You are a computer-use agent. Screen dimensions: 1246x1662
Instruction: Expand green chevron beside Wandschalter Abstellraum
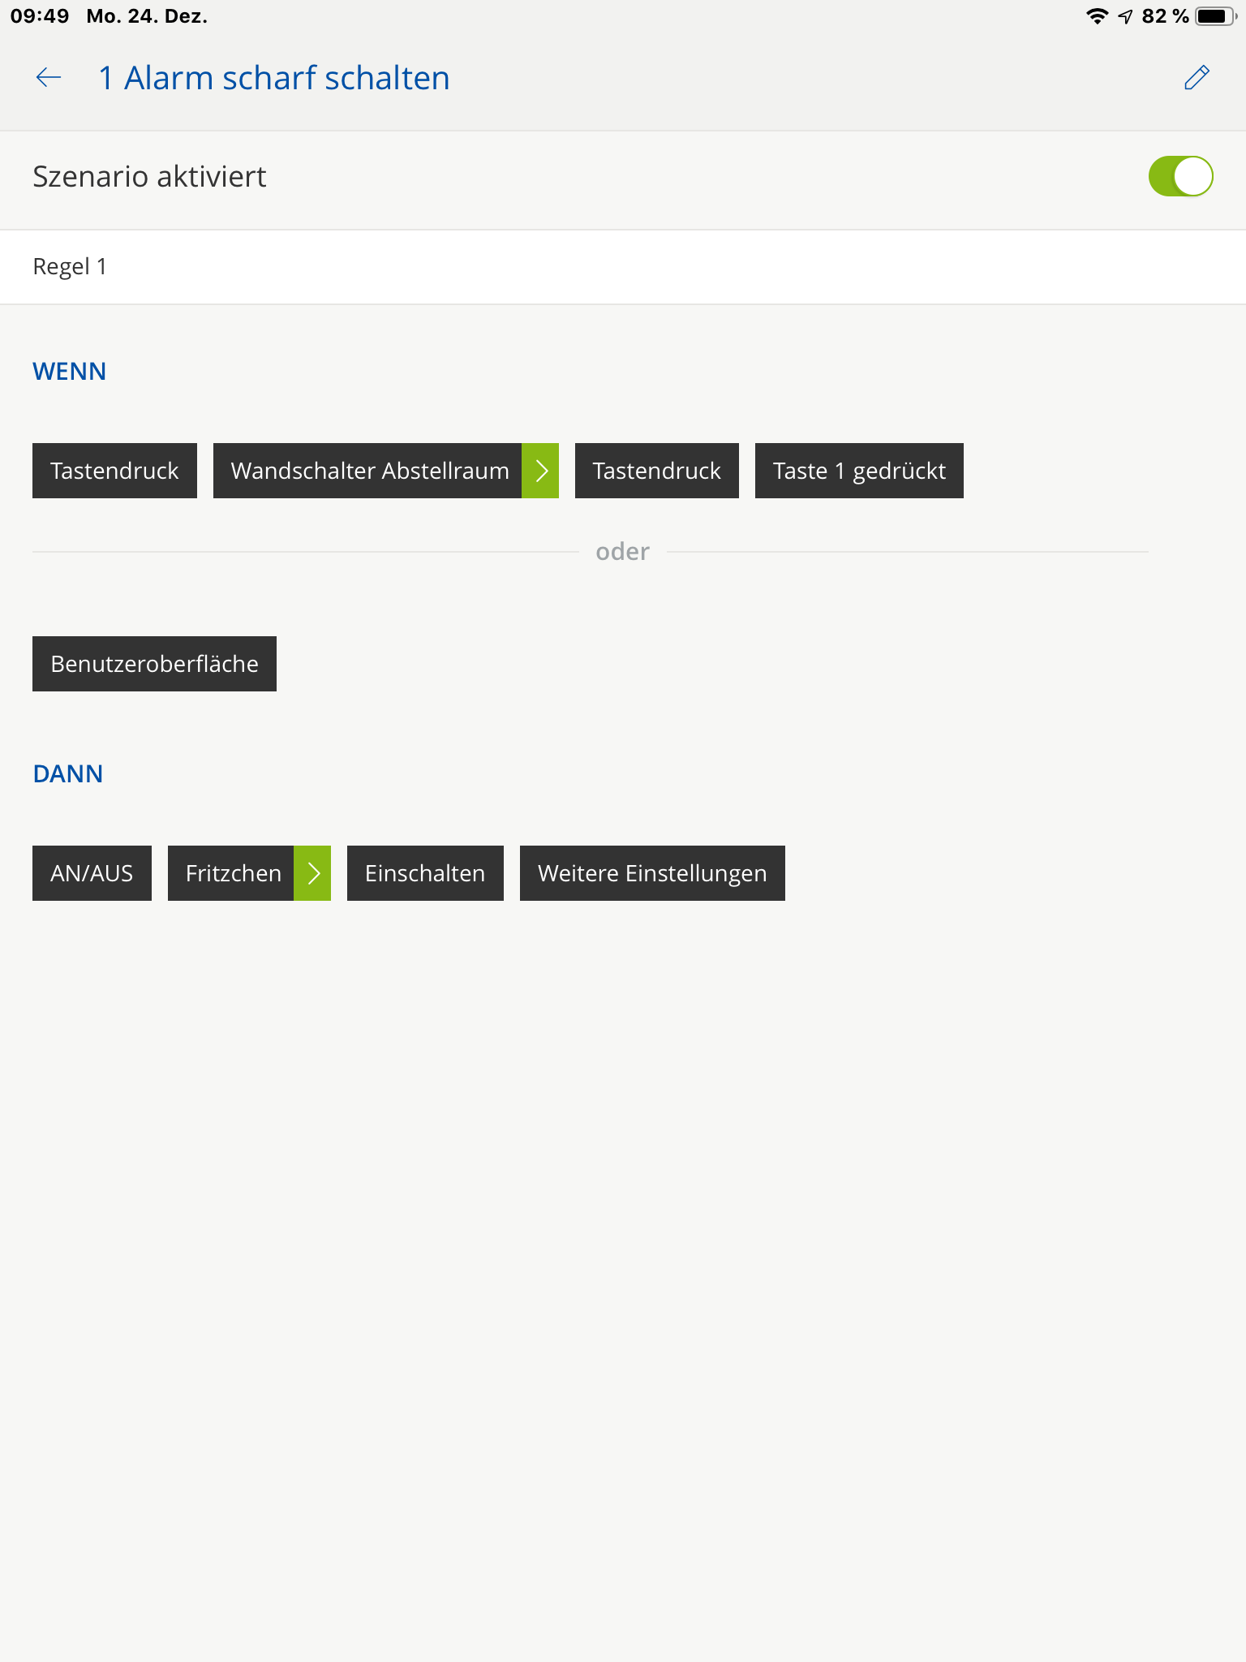pyautogui.click(x=540, y=471)
